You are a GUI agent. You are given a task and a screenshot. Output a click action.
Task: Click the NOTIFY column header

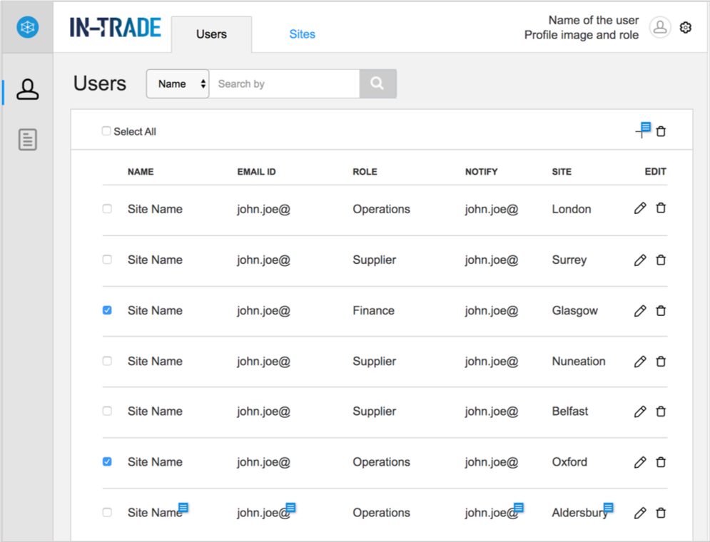[x=482, y=171]
